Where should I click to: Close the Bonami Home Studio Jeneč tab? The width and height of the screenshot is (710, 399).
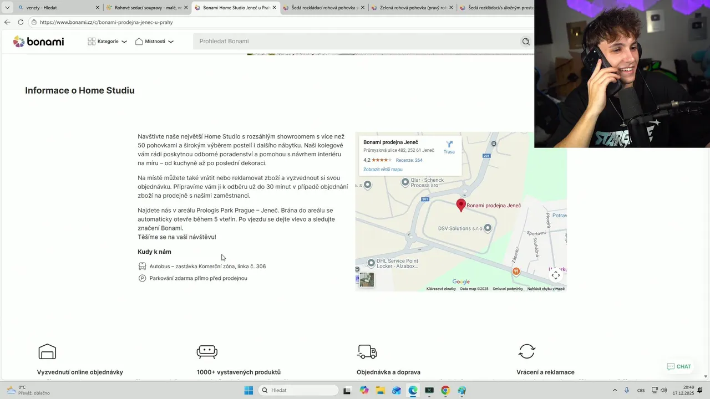point(274,8)
